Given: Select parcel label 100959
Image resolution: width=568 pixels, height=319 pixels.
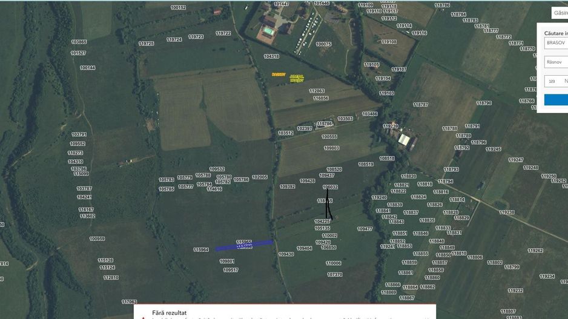Looking at the screenshot, I should click(x=97, y=238).
